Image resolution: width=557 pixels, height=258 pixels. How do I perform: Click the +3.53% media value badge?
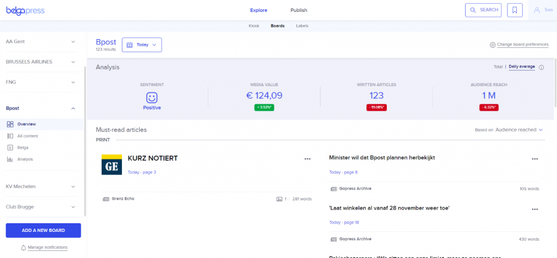[x=264, y=108]
